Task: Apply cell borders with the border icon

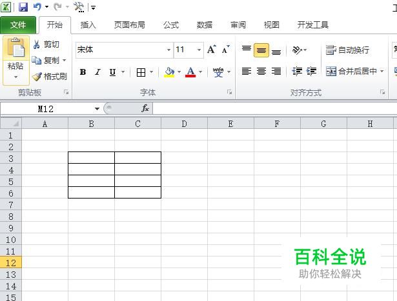Action: (141, 73)
